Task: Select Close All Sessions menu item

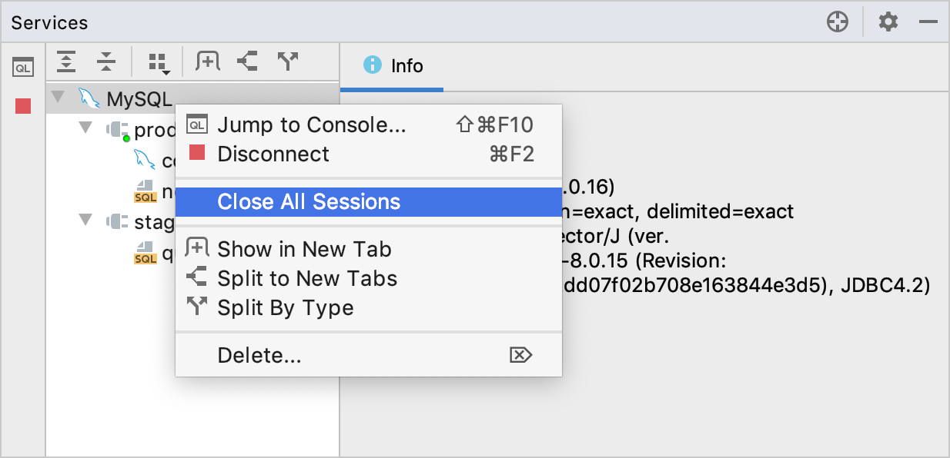Action: click(309, 202)
